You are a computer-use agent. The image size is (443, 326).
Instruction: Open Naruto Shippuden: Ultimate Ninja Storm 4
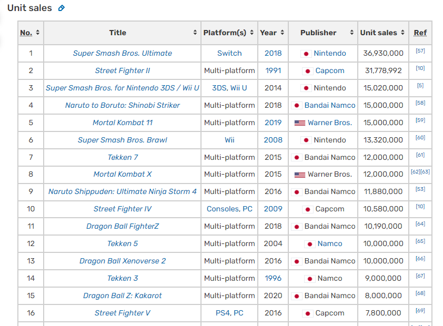[123, 191]
